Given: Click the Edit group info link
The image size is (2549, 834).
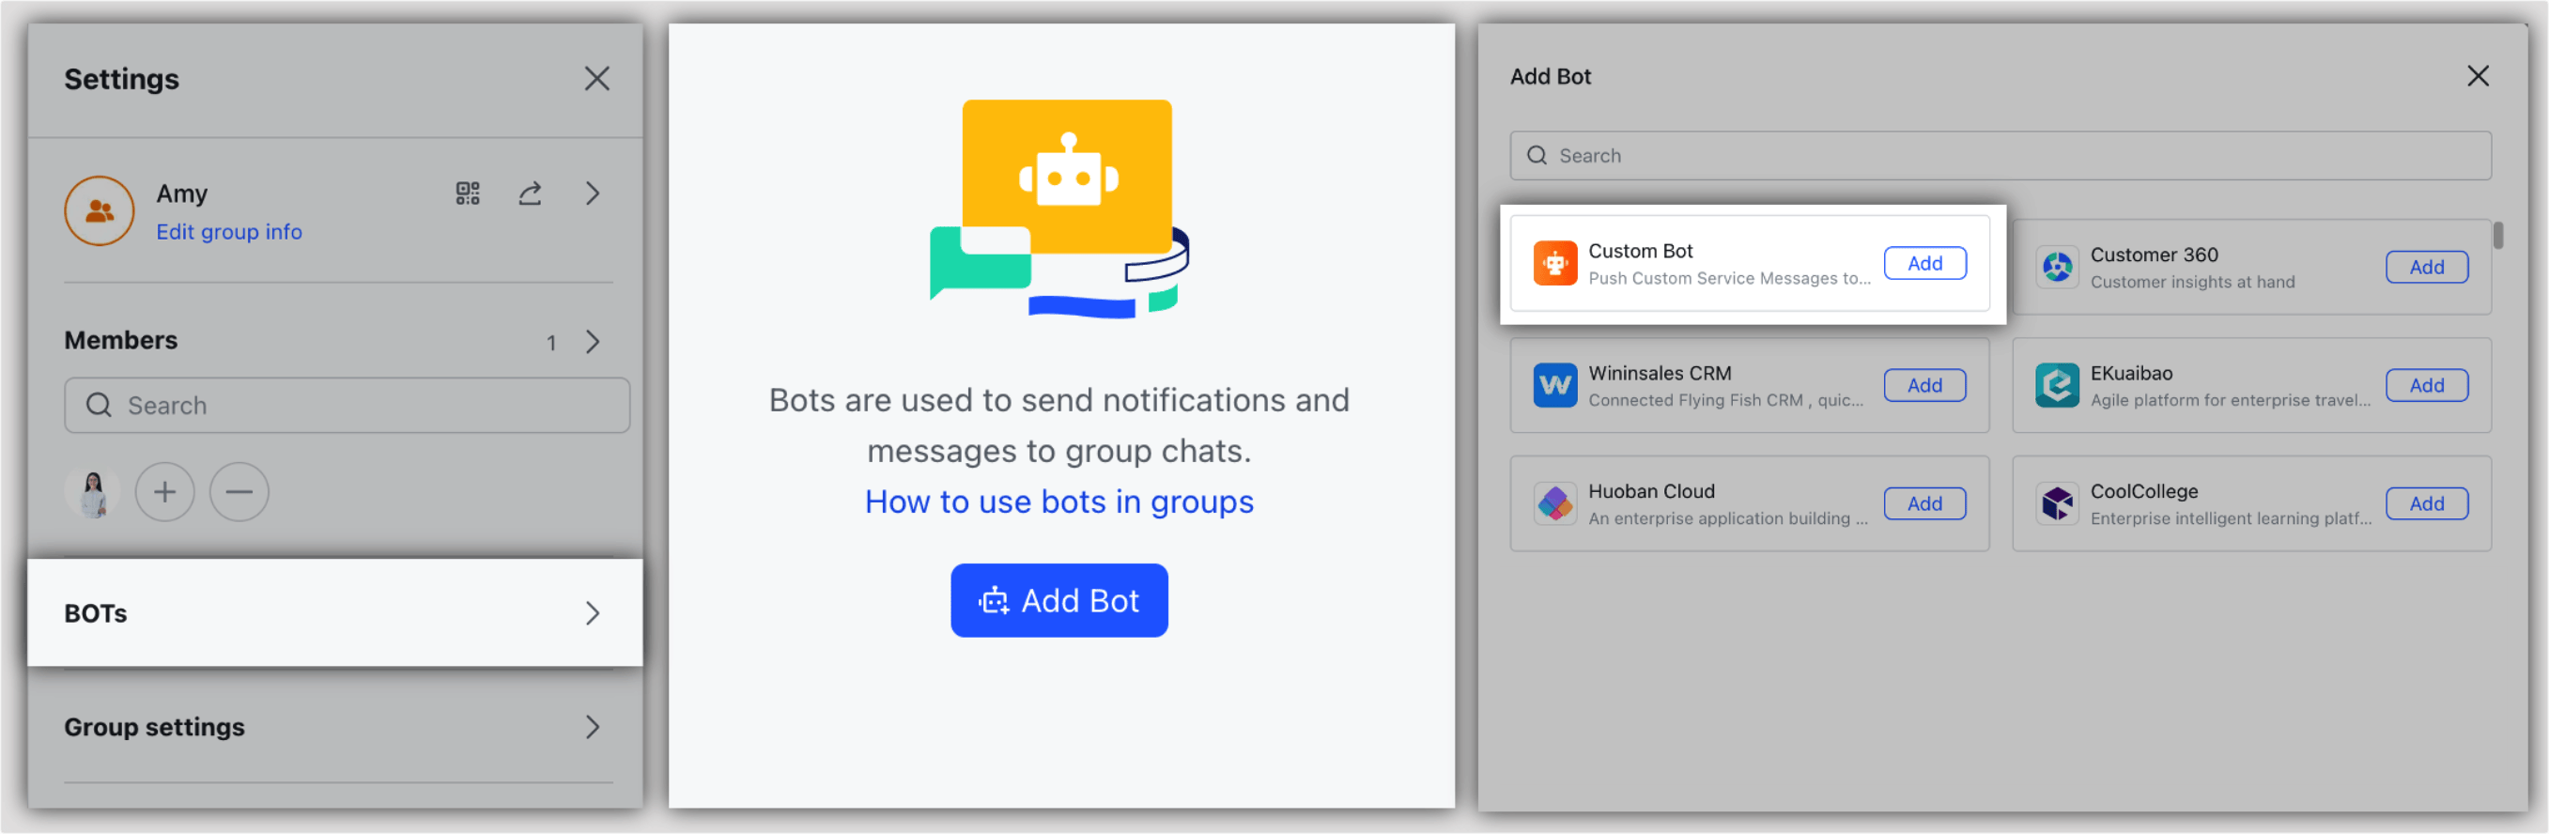Looking at the screenshot, I should pos(228,231).
